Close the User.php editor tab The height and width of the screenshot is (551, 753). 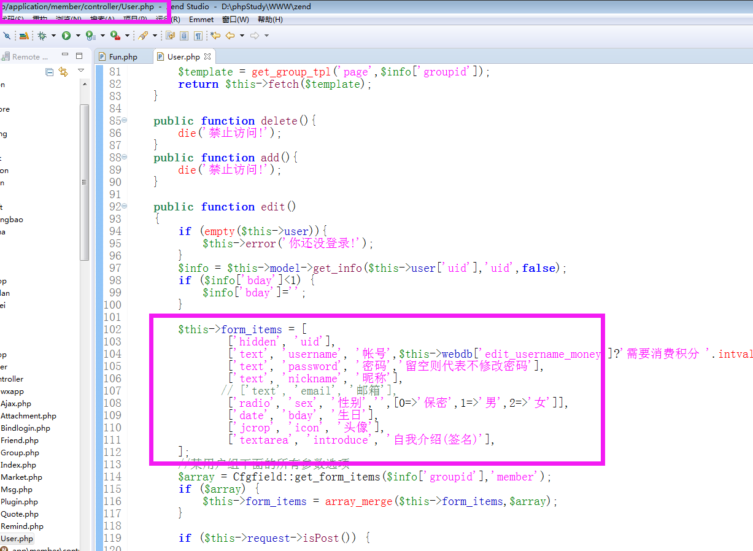207,56
